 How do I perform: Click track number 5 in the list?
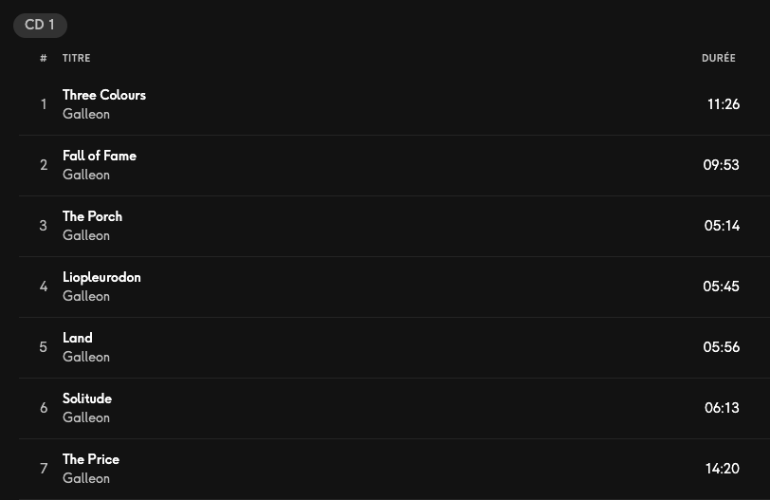44,347
